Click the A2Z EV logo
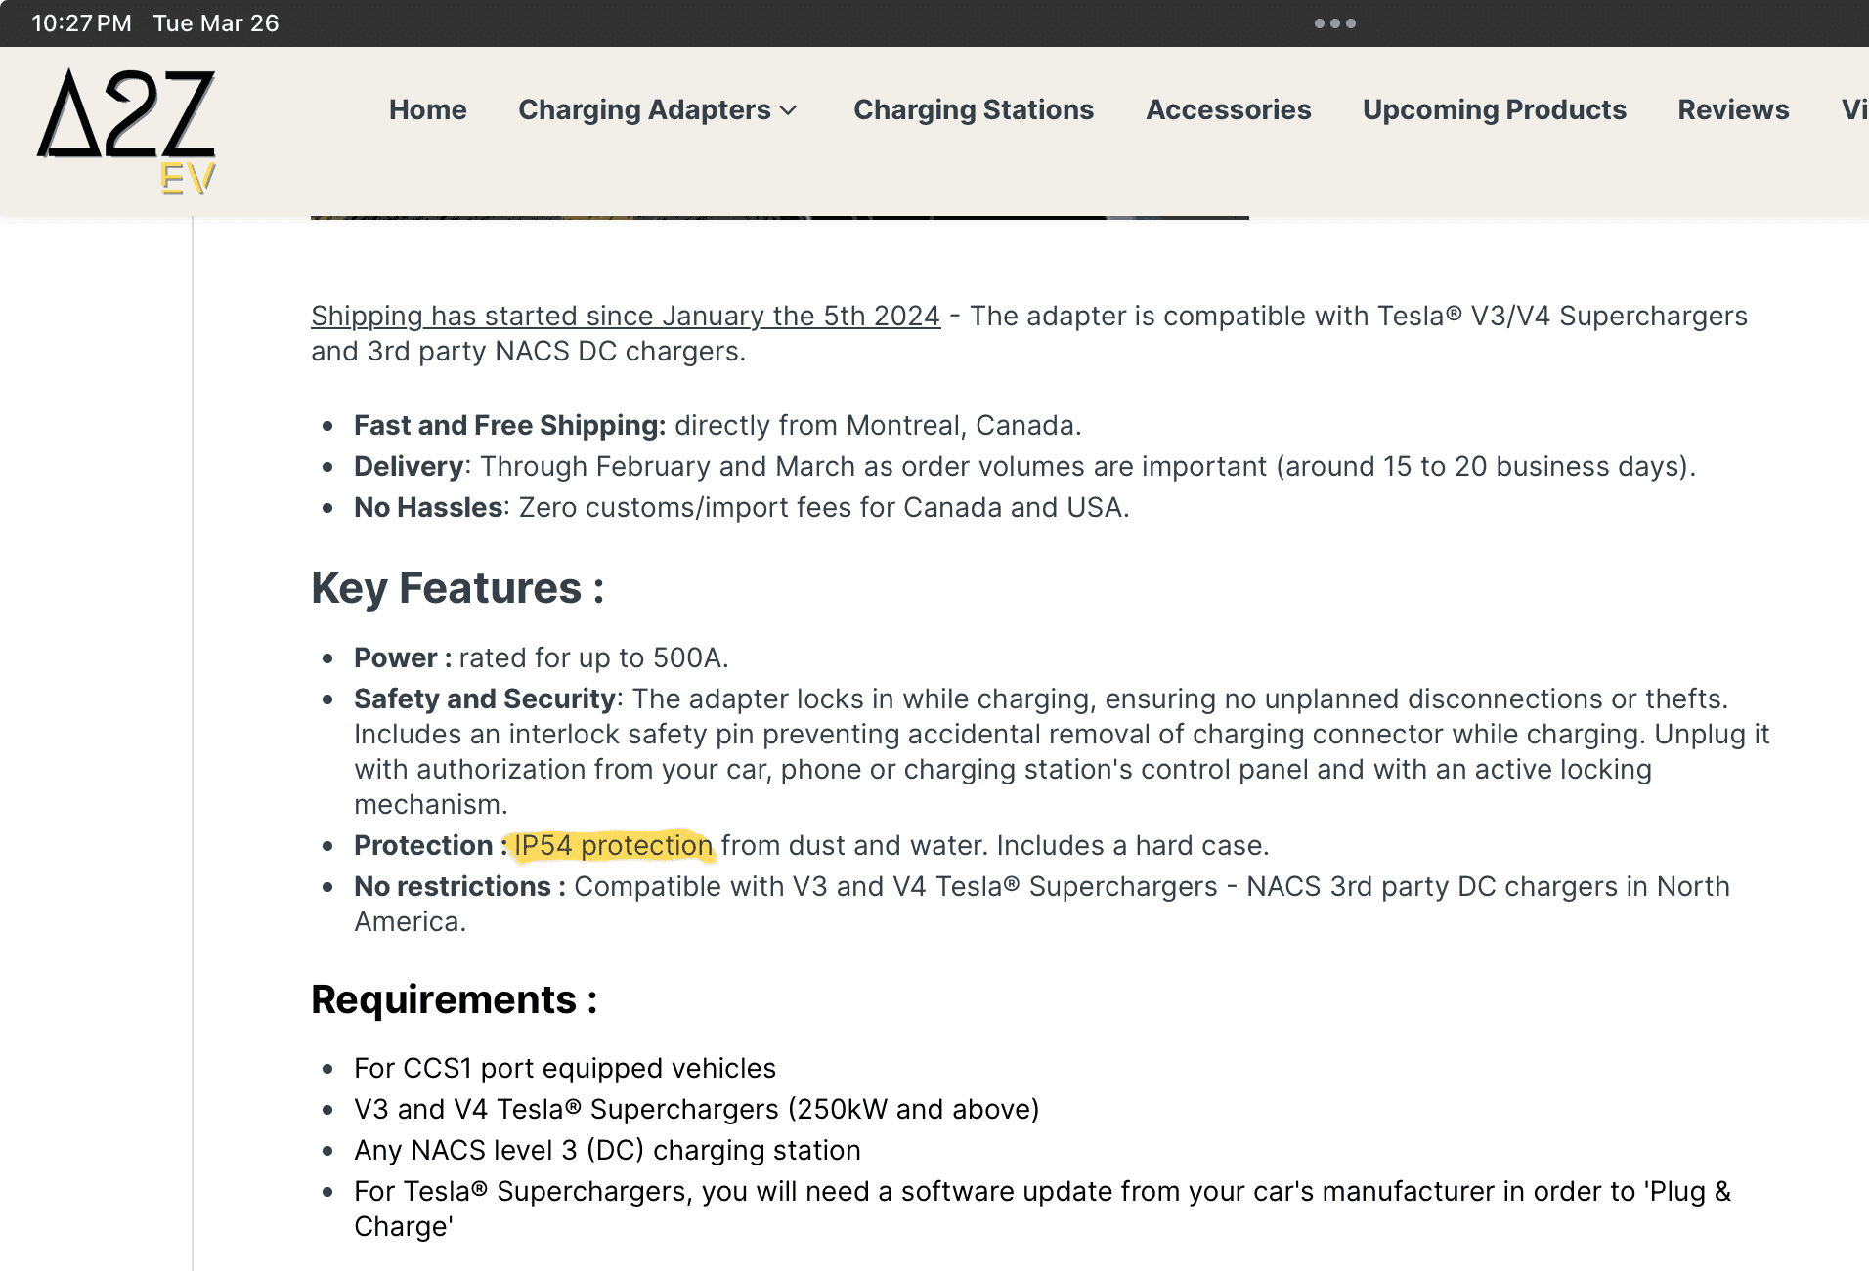Viewport: 1869px width, 1271px height. [x=126, y=131]
